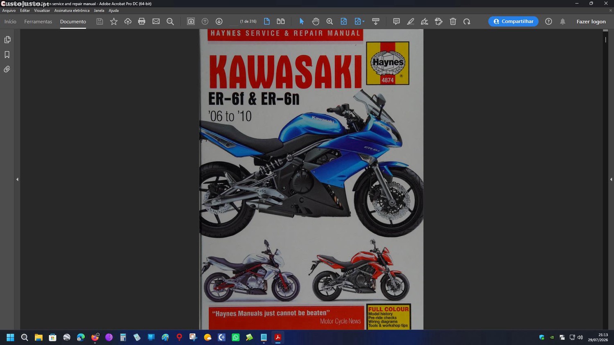Open the Ajuda menu
The height and width of the screenshot is (345, 614).
click(x=114, y=11)
